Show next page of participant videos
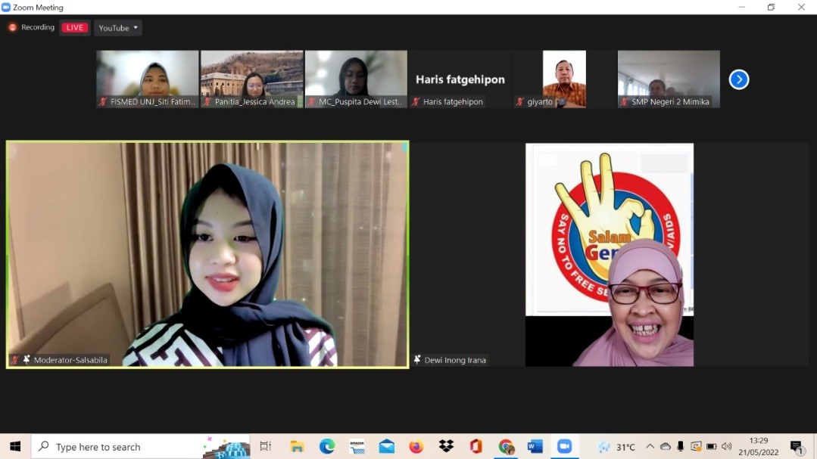817x459 pixels. pos(738,79)
